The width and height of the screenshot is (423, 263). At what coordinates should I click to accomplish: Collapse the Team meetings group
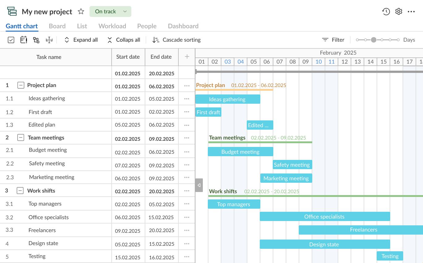(21, 138)
